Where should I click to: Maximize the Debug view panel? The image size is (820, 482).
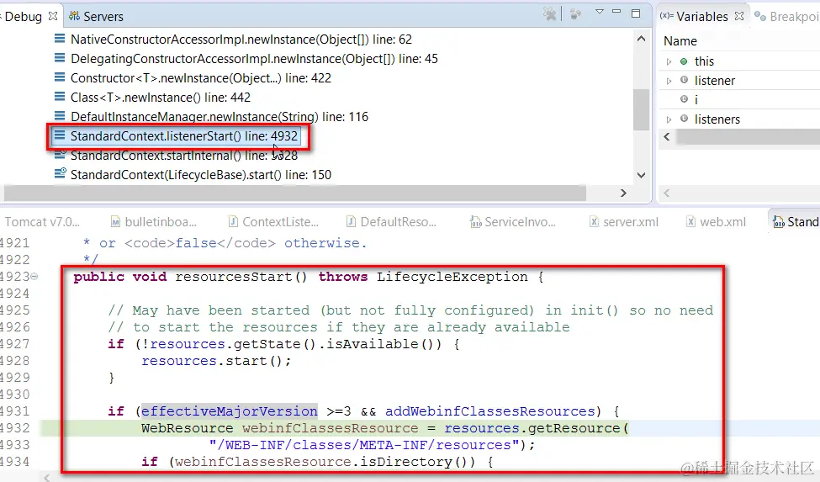tap(636, 13)
